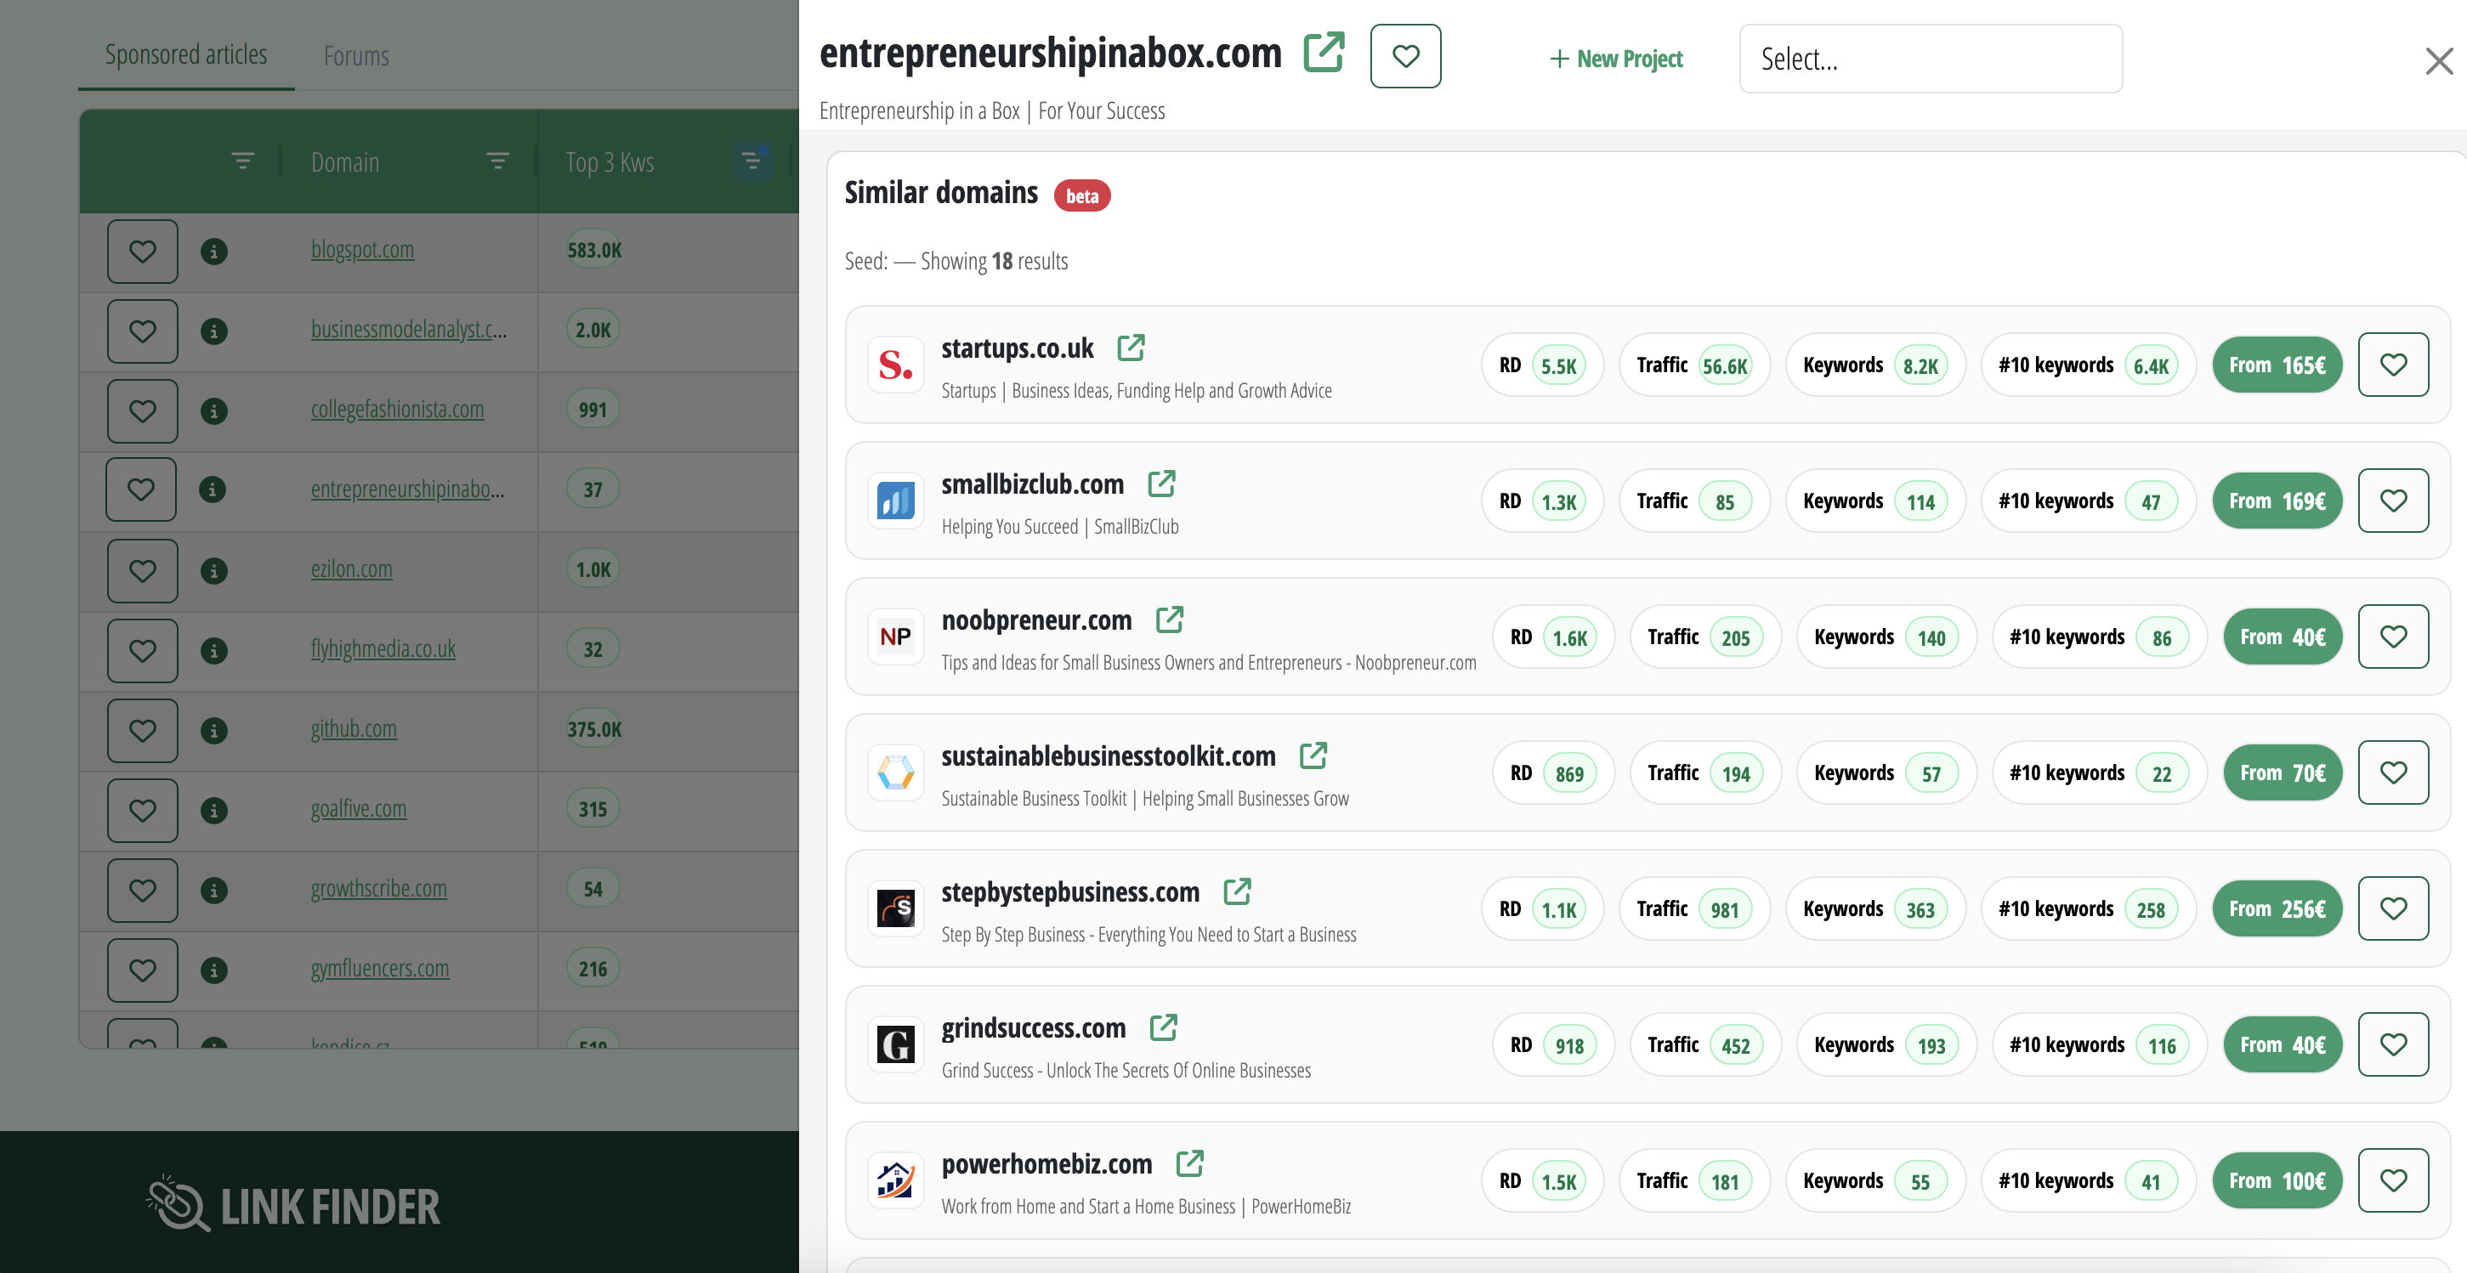Open sustainablebusinesstoolkit.com external link icon
Image resolution: width=2467 pixels, height=1273 pixels.
tap(1313, 755)
